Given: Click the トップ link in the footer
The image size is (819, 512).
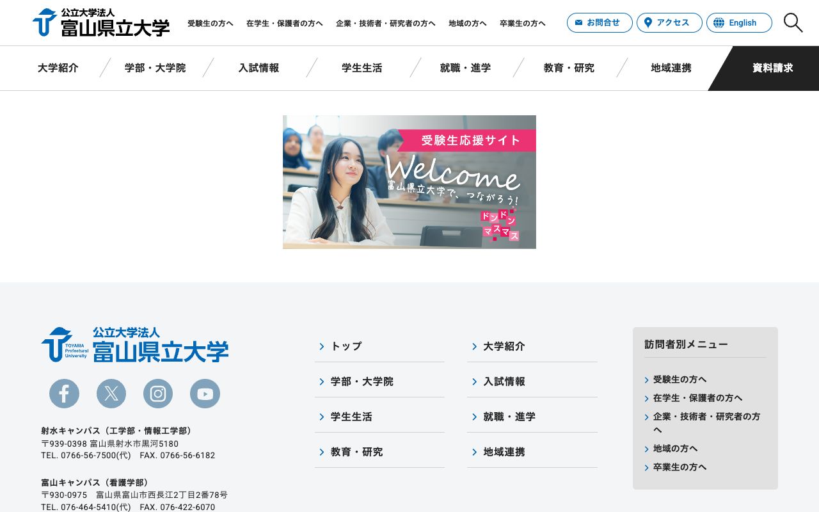Looking at the screenshot, I should tap(346, 346).
